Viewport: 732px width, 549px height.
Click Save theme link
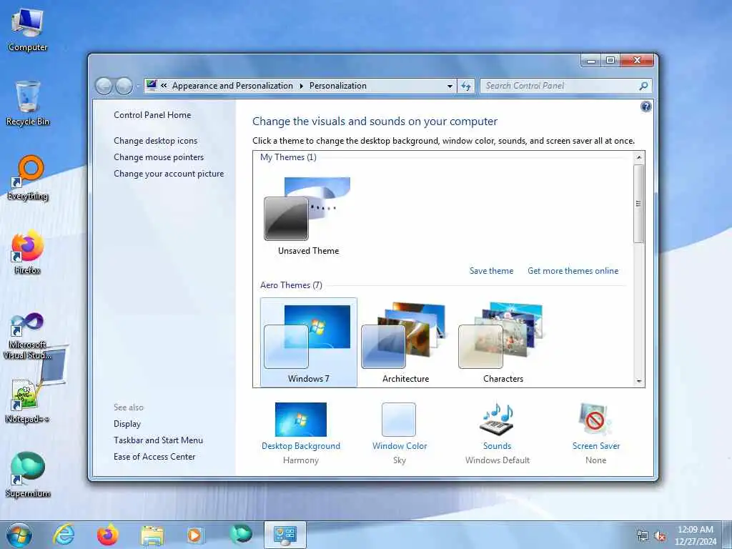coord(491,271)
